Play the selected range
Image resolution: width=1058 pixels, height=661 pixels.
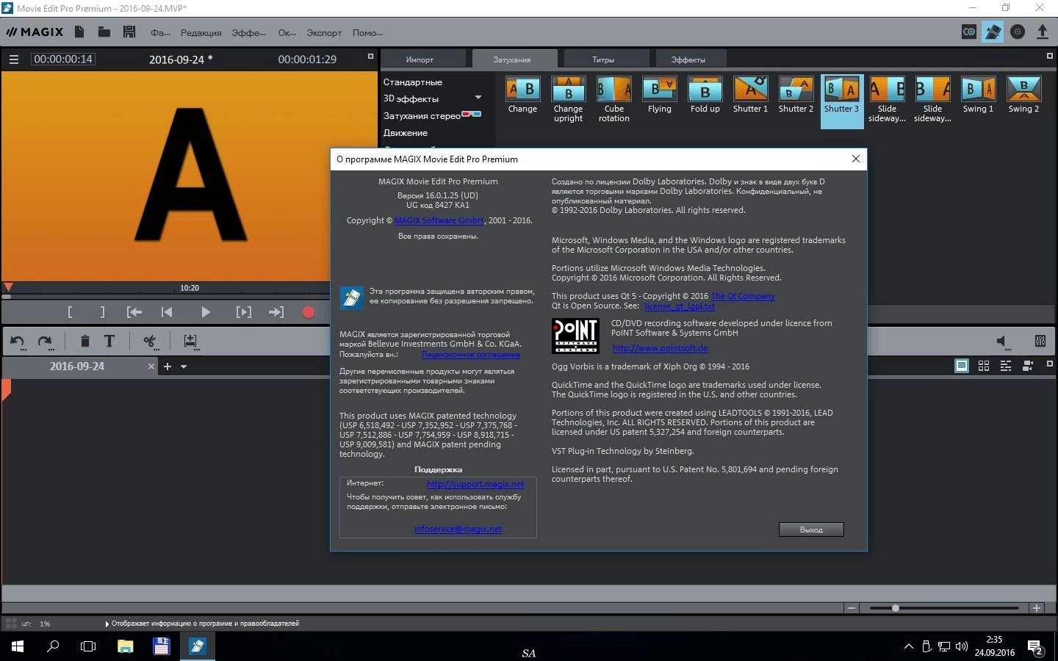(244, 312)
